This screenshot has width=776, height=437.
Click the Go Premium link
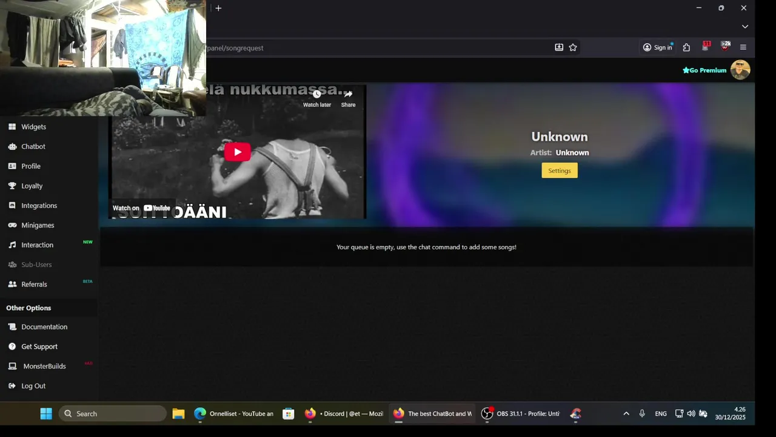(x=704, y=70)
